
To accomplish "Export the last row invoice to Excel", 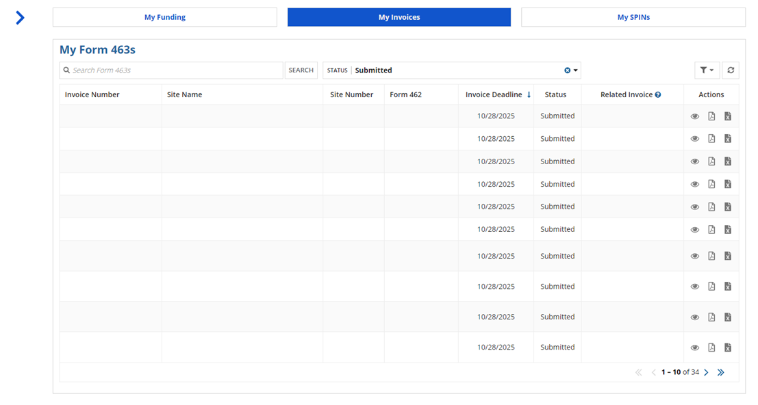I will [x=728, y=348].
